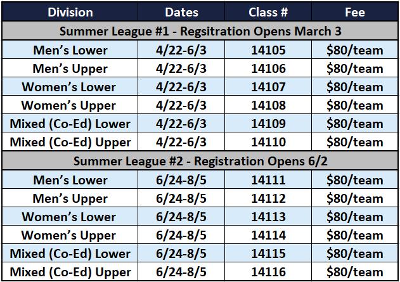The width and height of the screenshot is (400, 282).
Task: Click class number 14116
Action: coord(268,272)
